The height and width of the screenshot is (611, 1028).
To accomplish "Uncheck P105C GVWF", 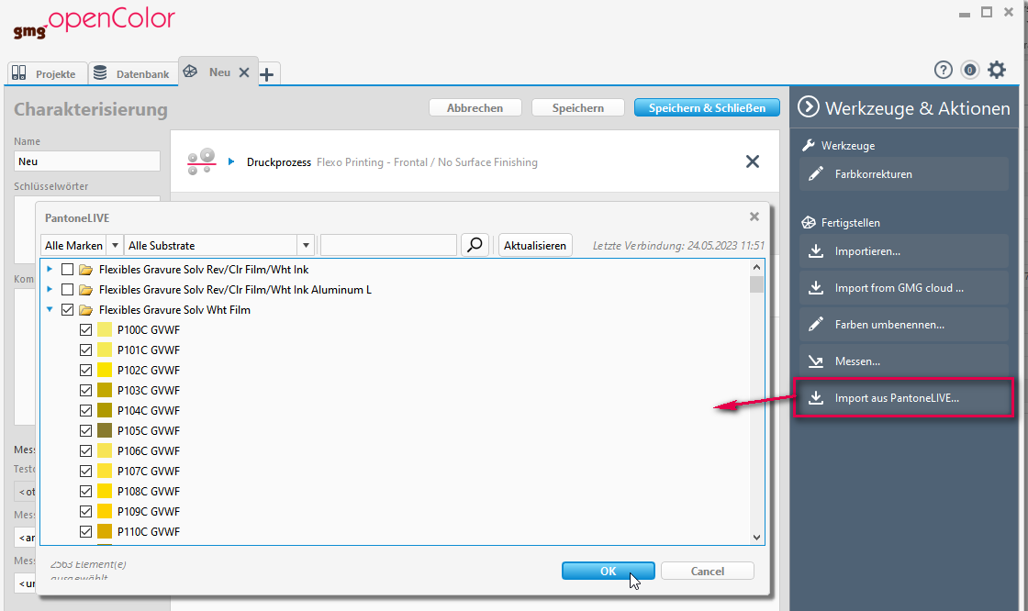I will click(86, 430).
